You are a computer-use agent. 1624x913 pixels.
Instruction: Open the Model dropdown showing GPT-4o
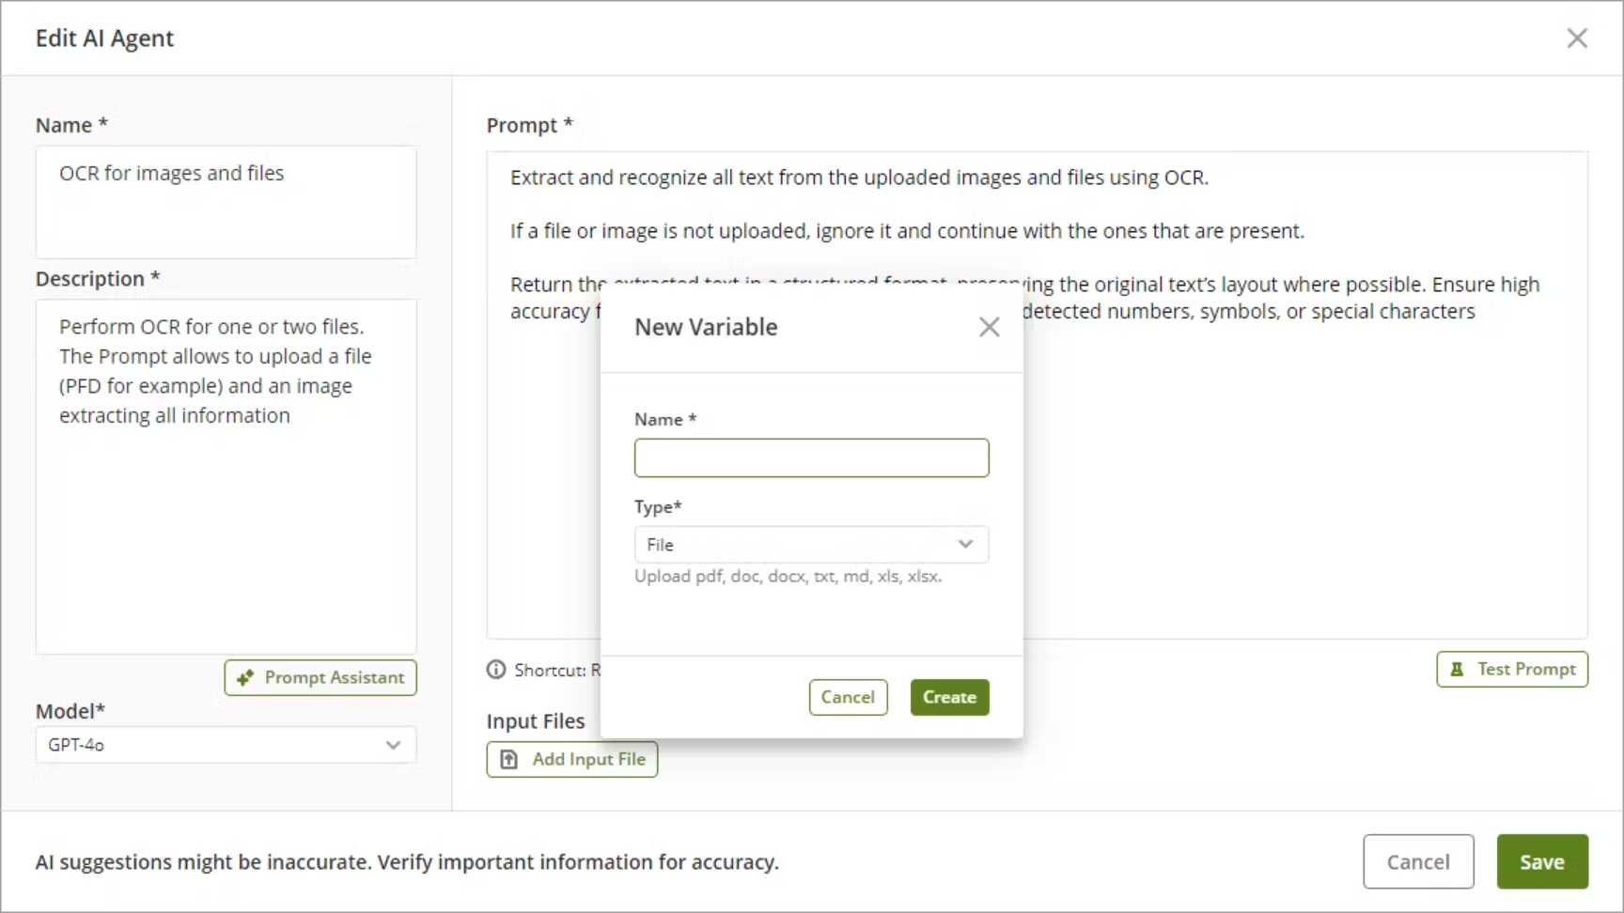point(226,745)
